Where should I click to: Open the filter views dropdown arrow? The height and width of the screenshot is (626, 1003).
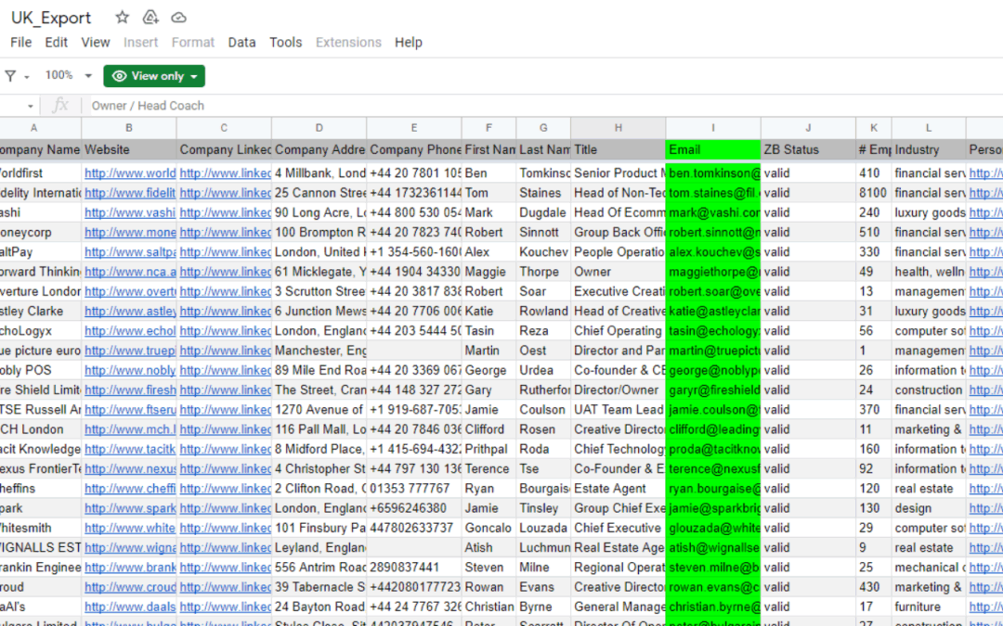27,77
